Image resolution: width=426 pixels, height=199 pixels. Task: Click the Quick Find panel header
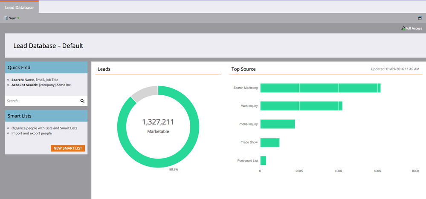click(x=46, y=68)
